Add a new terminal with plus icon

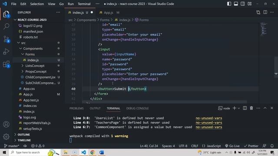[x=235, y=108]
